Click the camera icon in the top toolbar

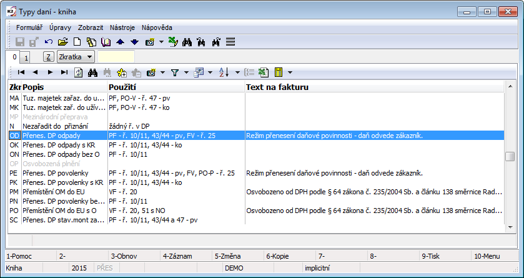[x=150, y=42]
